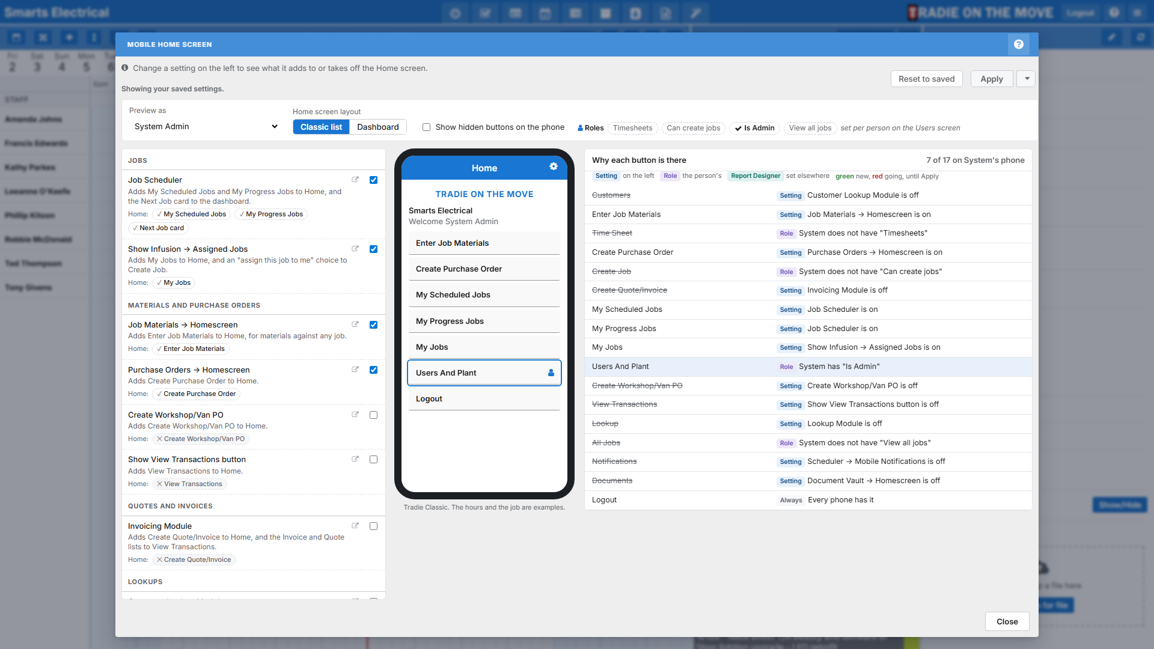
Task: Click the Next Job card chip
Action: point(158,228)
